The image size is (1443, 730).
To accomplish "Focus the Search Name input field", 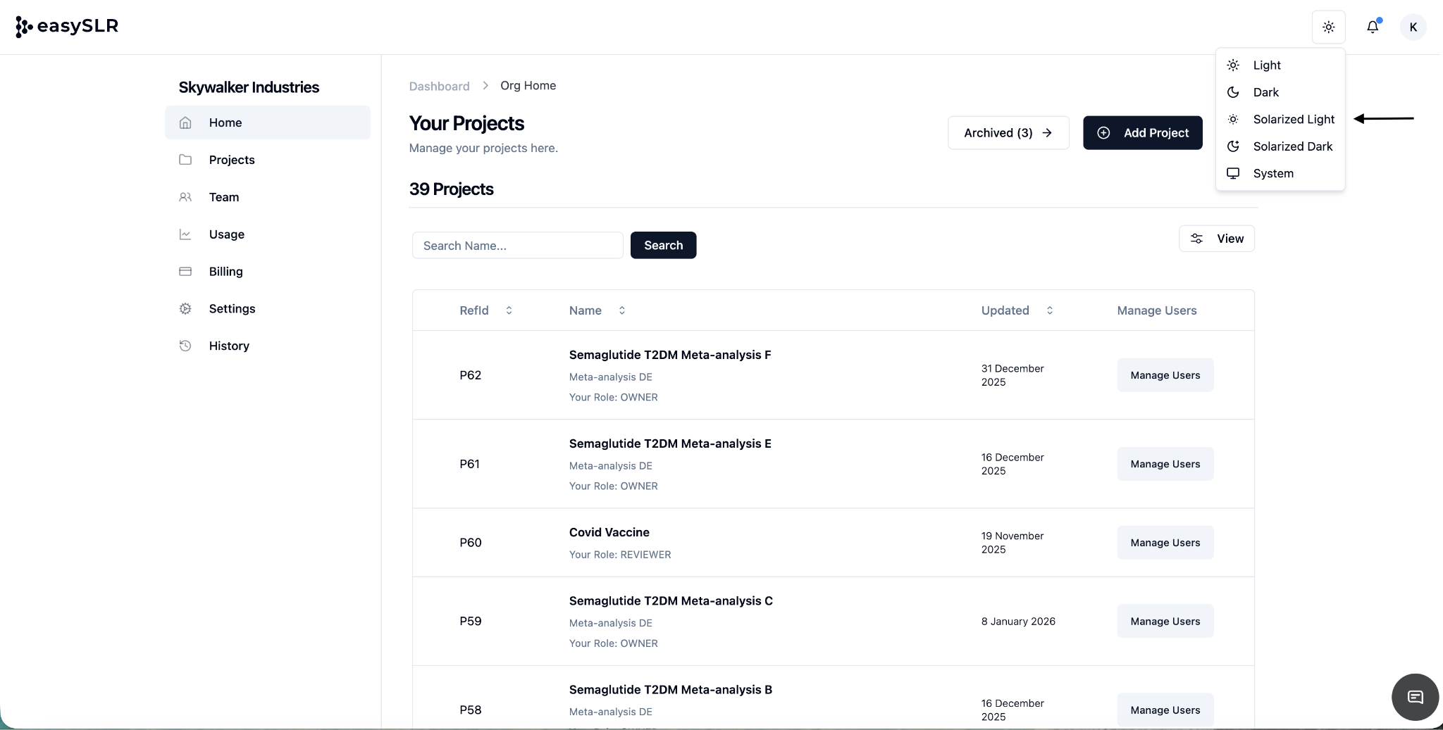I will pos(517,246).
